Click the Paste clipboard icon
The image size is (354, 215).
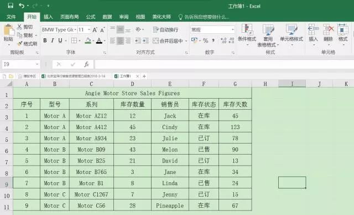(x=9, y=30)
